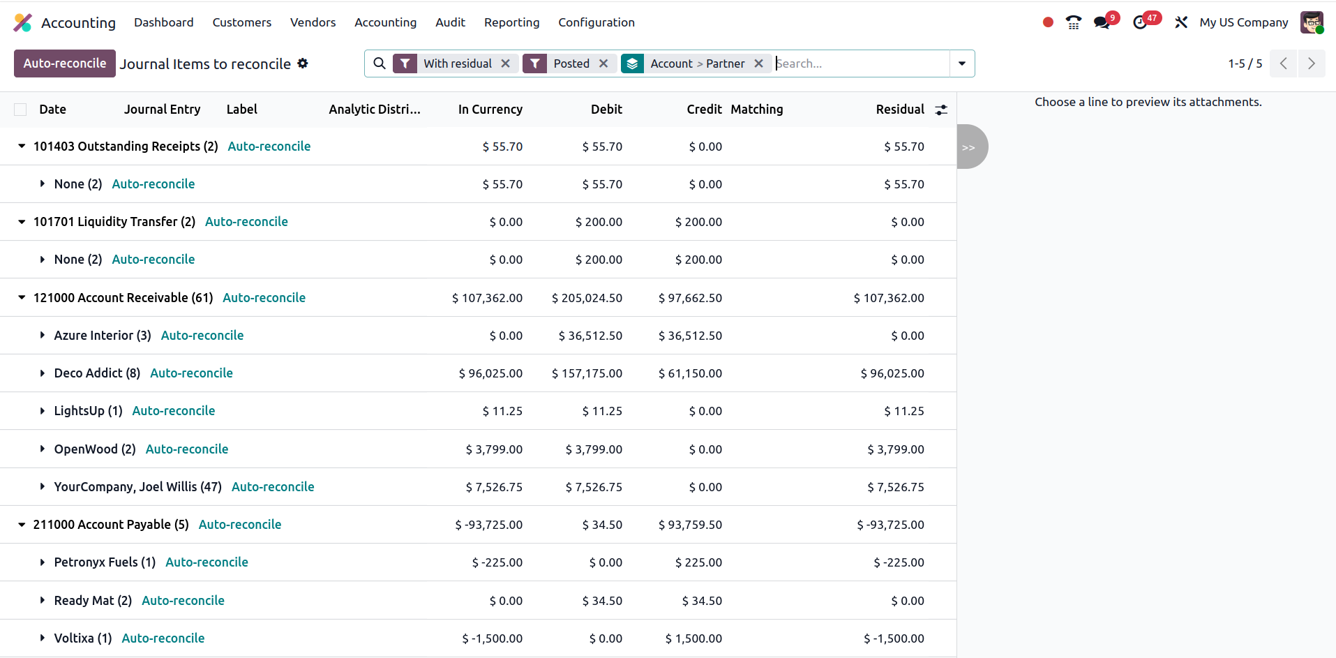
Task: Open the Vendors menu
Action: pyautogui.click(x=313, y=22)
